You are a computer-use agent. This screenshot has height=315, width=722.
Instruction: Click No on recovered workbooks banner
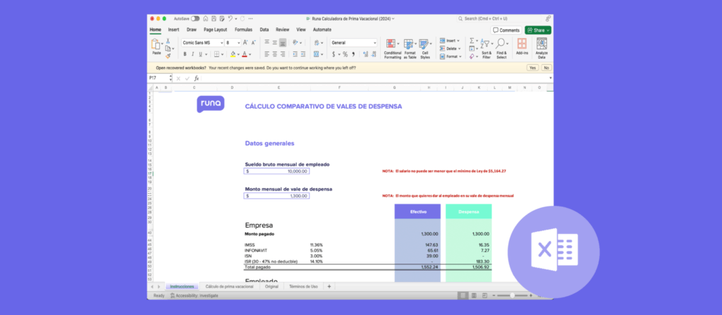pyautogui.click(x=546, y=68)
